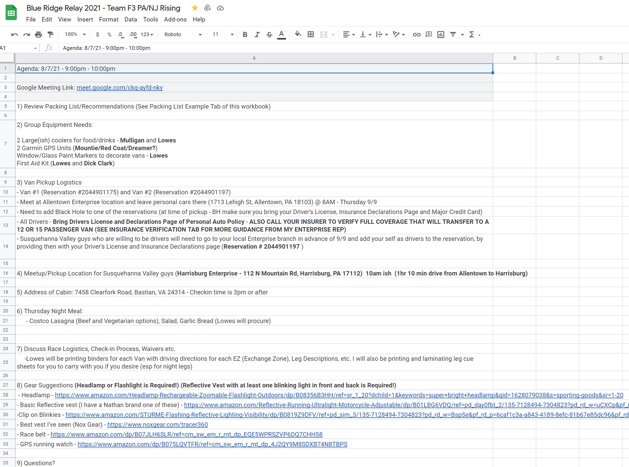The height and width of the screenshot is (467, 629).
Task: Open more number formats 123 menu
Action: pos(147,34)
